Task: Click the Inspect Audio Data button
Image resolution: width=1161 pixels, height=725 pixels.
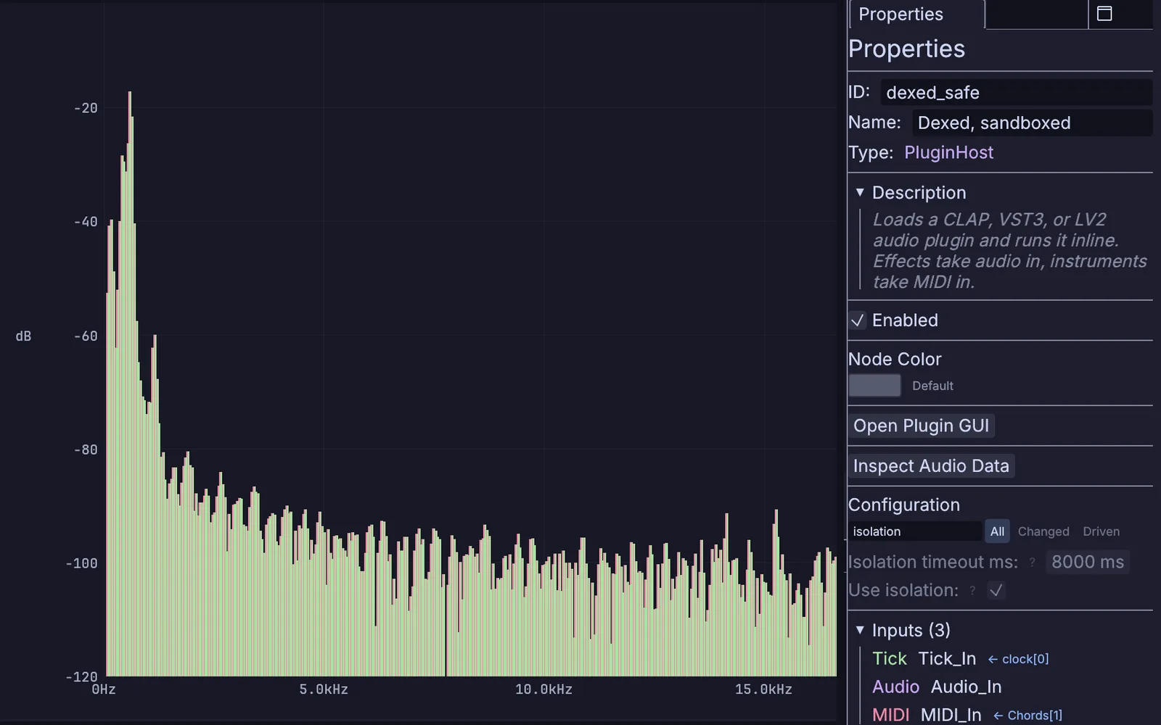Action: [x=931, y=466]
